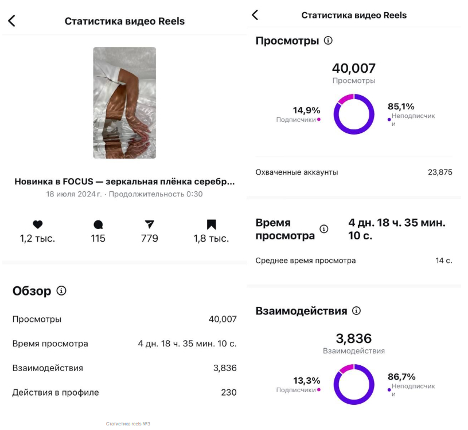The image size is (468, 430).
Task: Select the Просмотры row in overview
Action: (x=124, y=319)
